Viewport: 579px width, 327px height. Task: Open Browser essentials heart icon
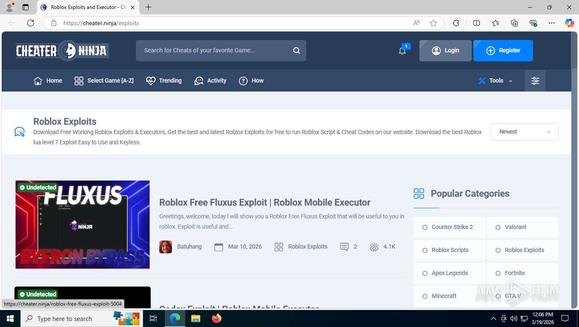533,23
